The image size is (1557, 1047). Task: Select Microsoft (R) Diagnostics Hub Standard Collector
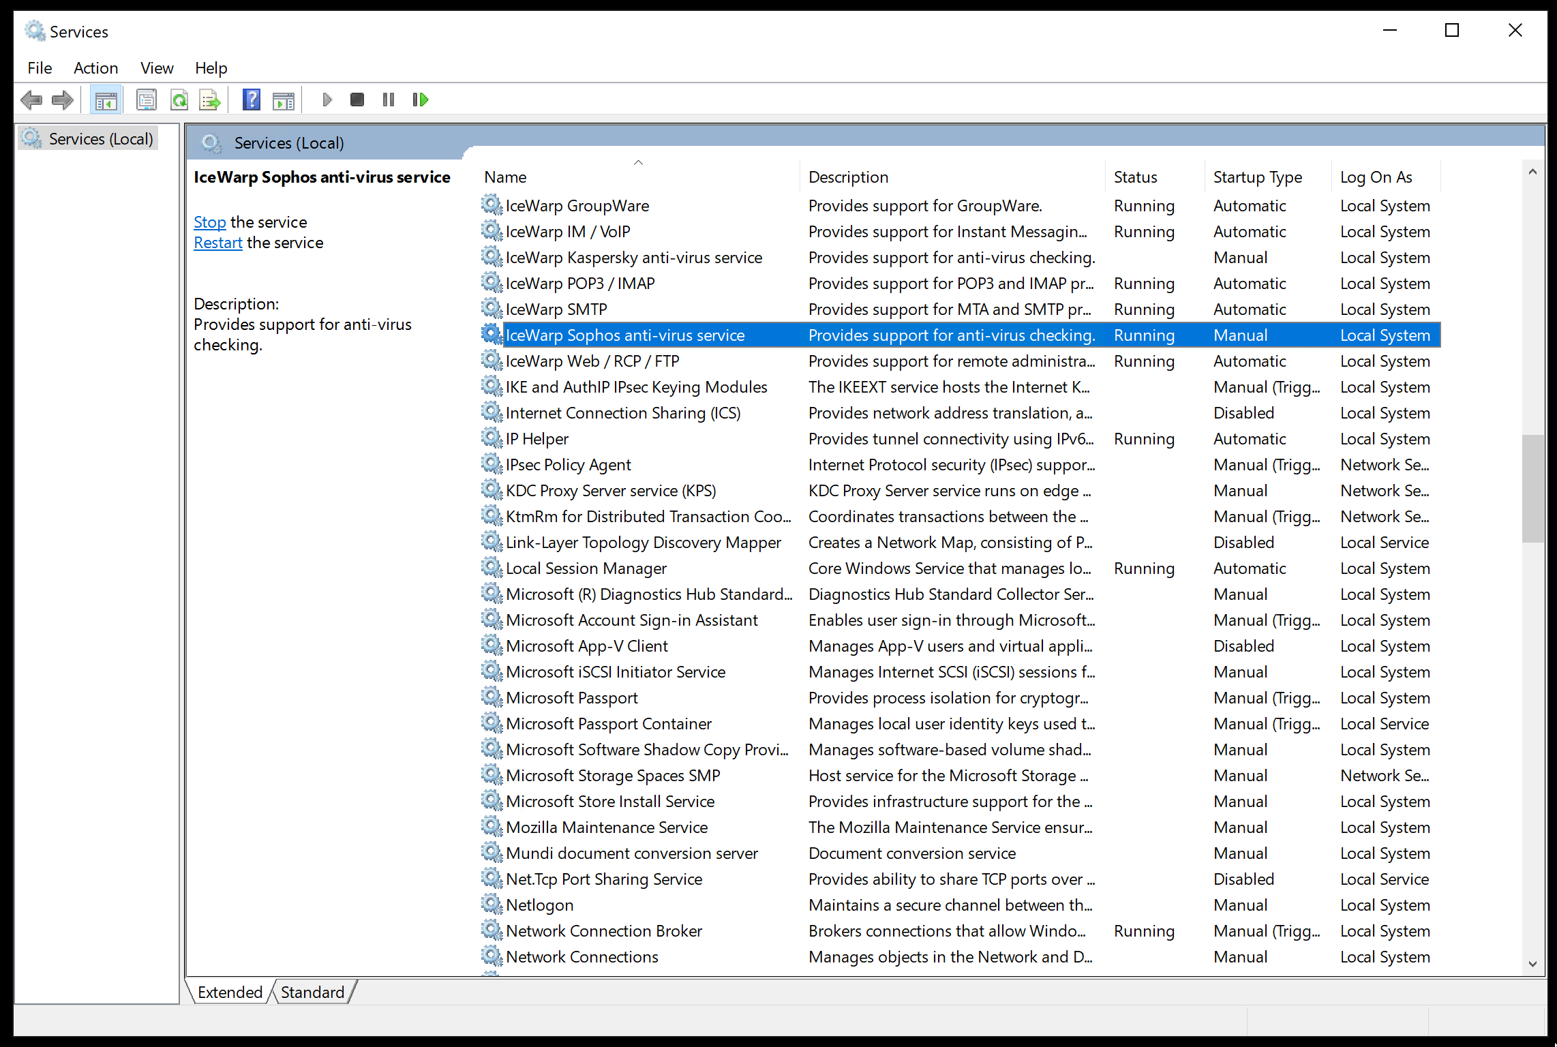click(960, 594)
